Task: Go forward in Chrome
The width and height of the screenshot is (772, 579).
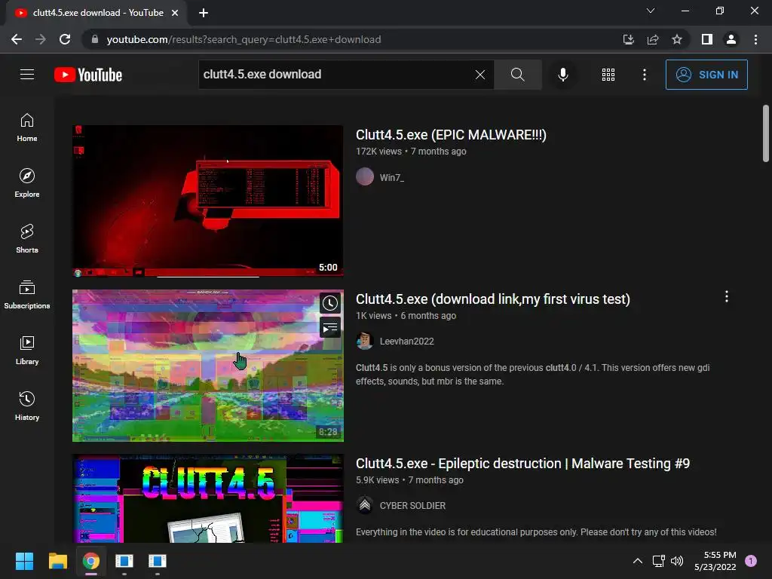Action: pyautogui.click(x=41, y=39)
